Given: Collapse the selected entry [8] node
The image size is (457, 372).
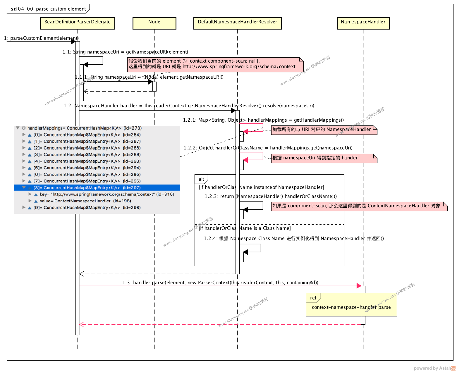Looking at the screenshot, I should click(24, 187).
